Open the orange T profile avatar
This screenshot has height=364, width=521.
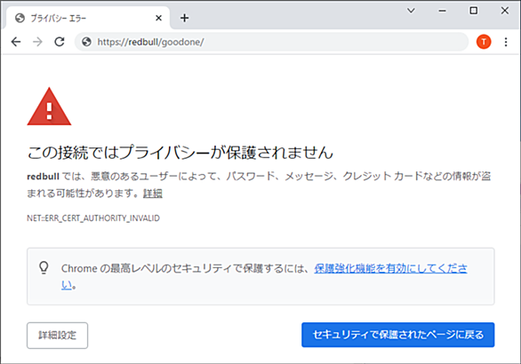click(x=484, y=42)
